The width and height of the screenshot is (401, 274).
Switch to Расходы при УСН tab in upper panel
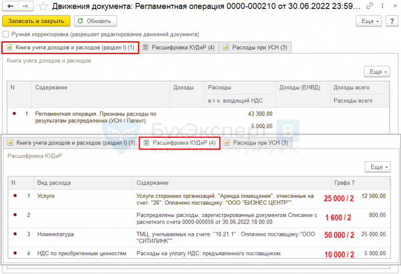pos(255,47)
